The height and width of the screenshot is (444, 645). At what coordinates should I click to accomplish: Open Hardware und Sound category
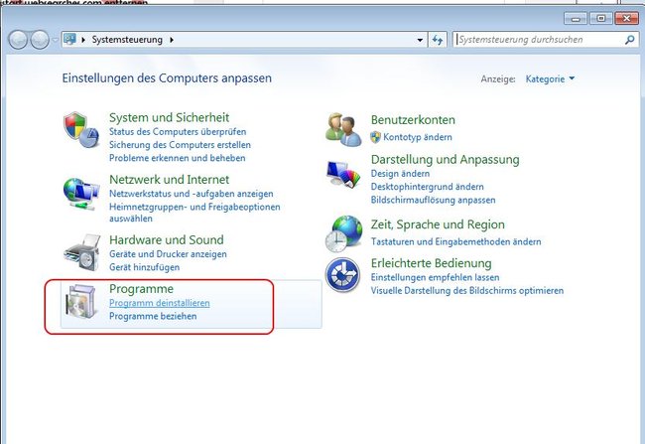tap(166, 239)
